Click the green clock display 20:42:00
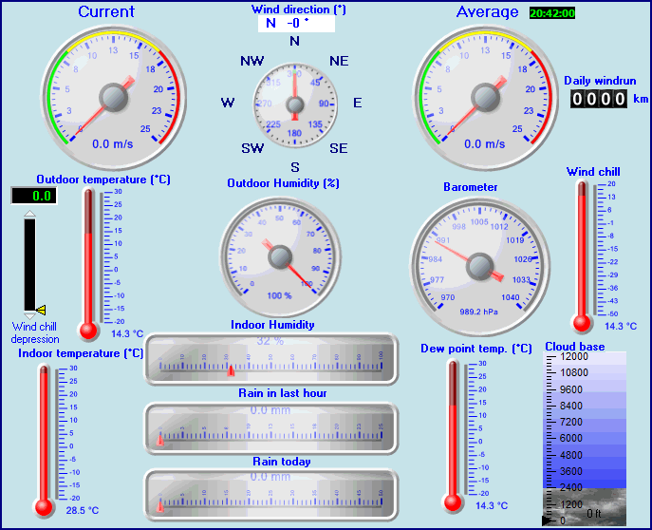 tap(552, 13)
